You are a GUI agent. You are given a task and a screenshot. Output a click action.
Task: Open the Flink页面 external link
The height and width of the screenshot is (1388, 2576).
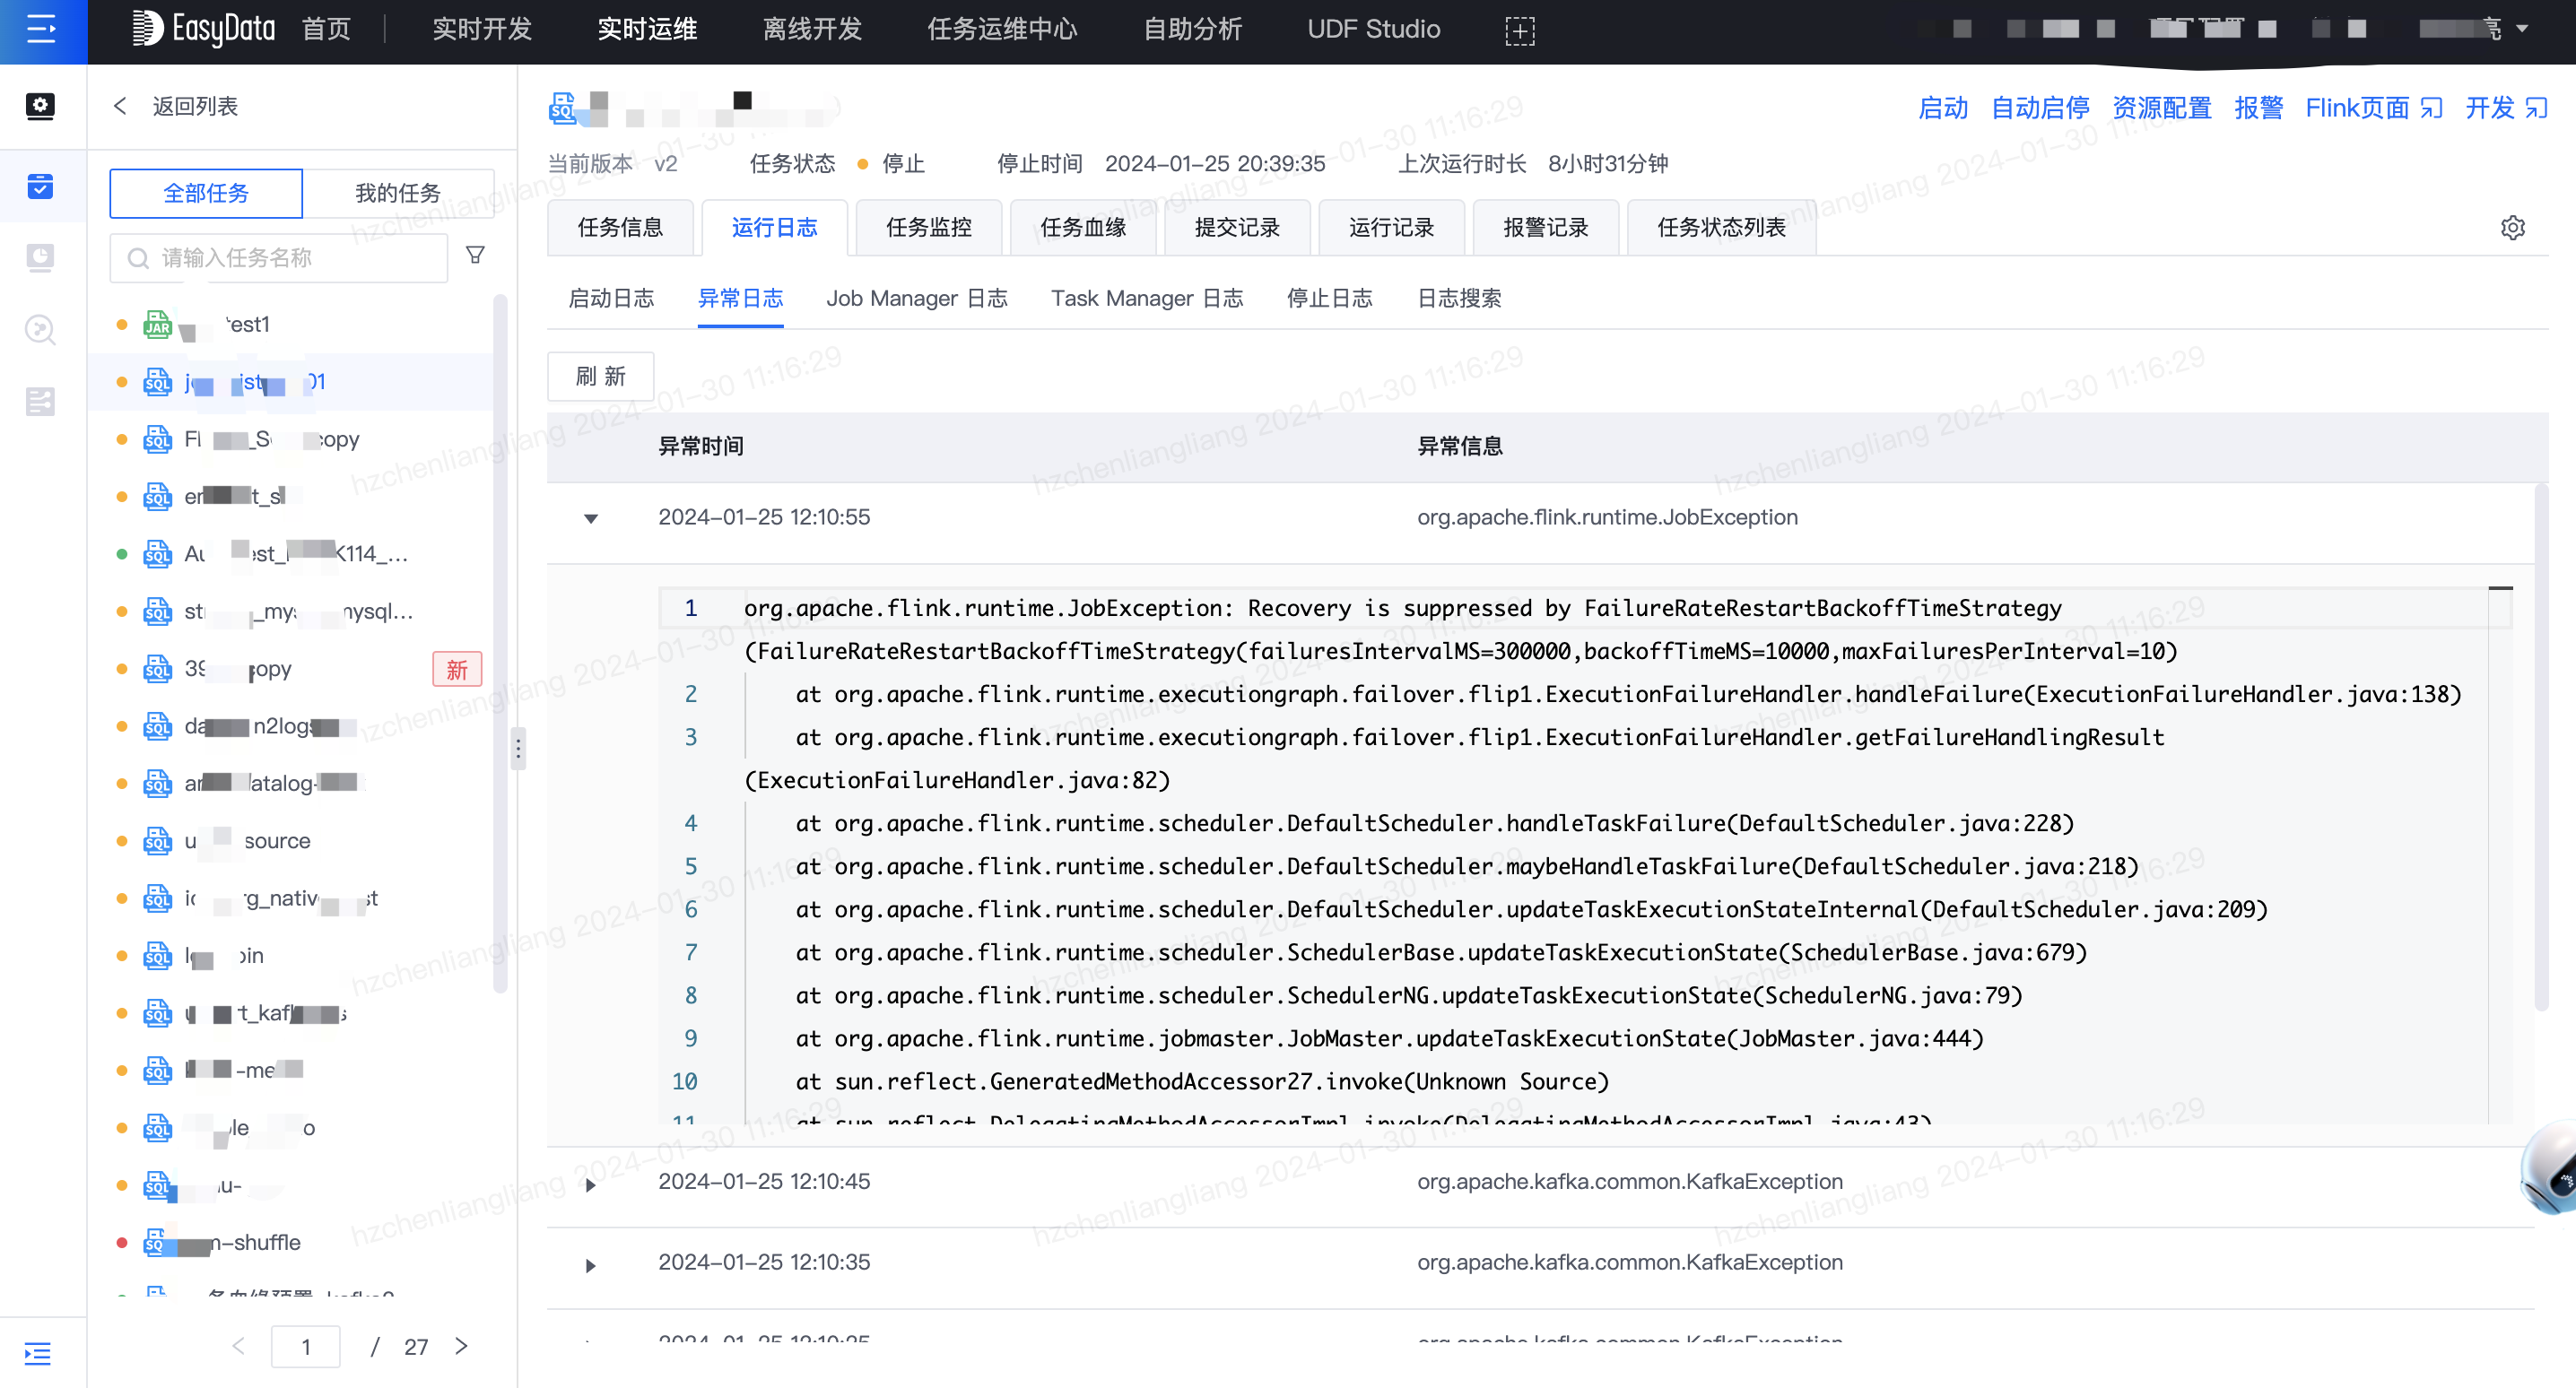tap(2356, 108)
